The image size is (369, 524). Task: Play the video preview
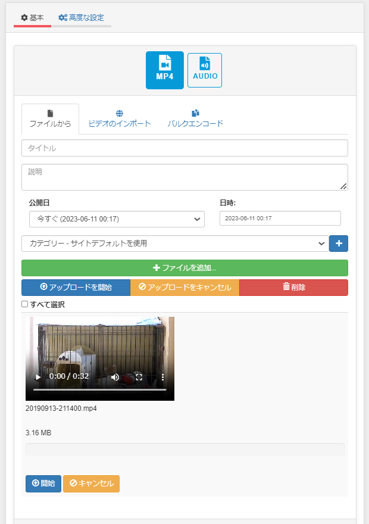pyautogui.click(x=38, y=378)
